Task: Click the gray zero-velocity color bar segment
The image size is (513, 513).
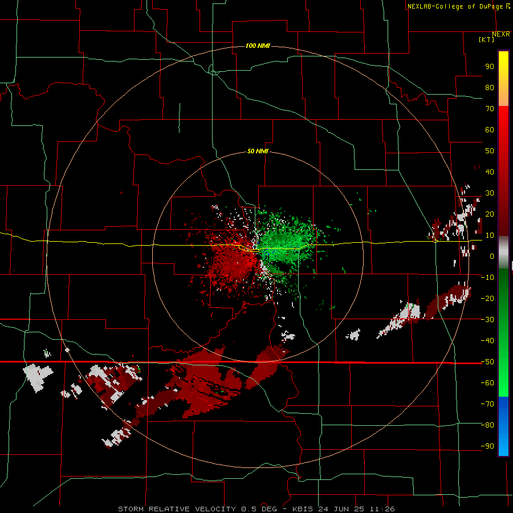Action: click(x=503, y=253)
